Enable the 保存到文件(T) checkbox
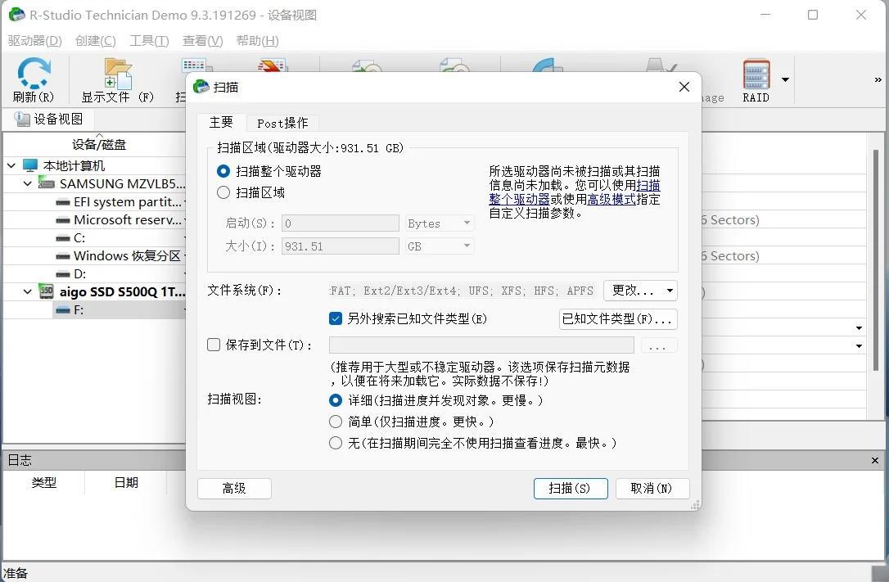The width and height of the screenshot is (889, 582). pos(214,345)
